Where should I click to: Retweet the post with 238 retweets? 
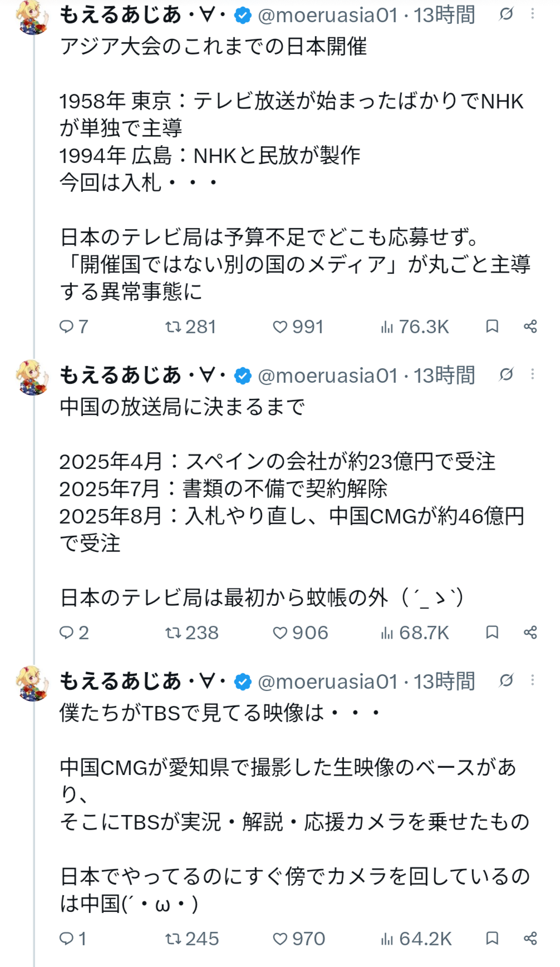point(192,633)
